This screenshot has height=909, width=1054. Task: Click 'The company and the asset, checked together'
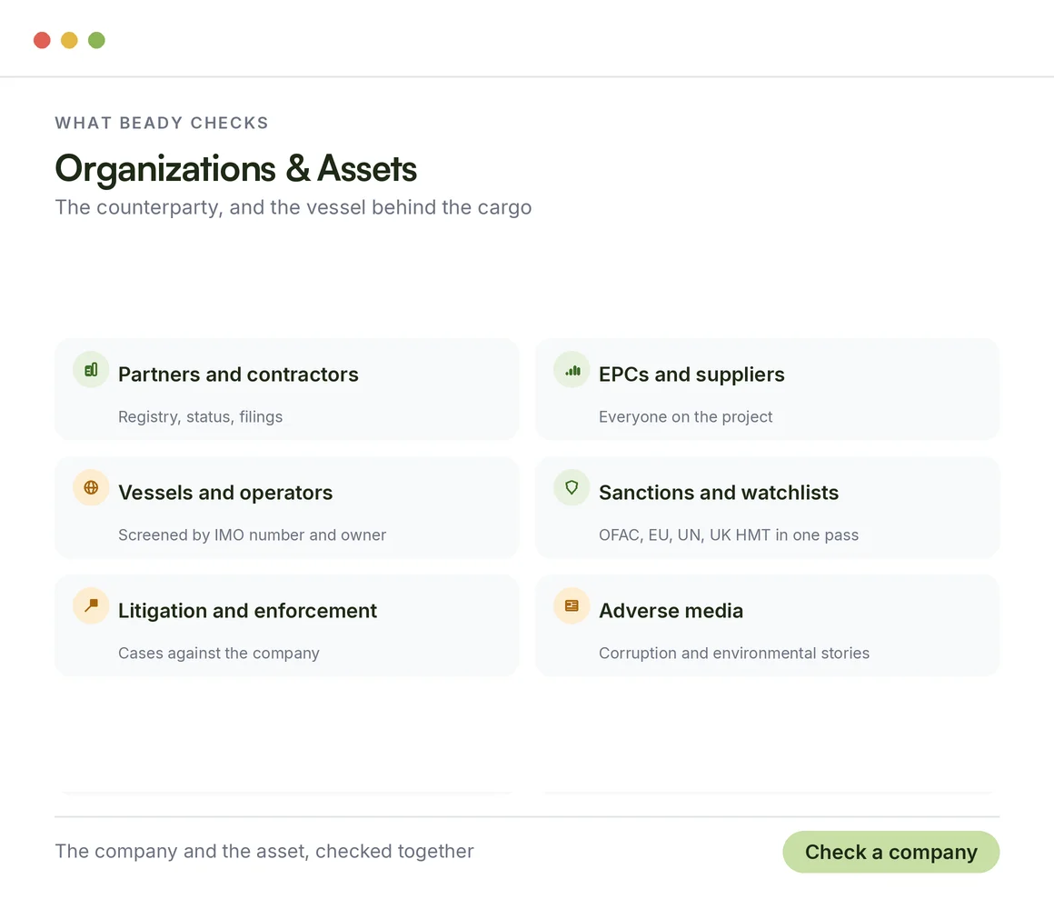click(x=264, y=851)
